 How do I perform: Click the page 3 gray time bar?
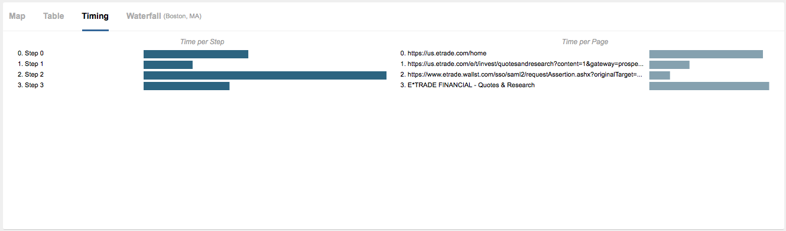(709, 86)
